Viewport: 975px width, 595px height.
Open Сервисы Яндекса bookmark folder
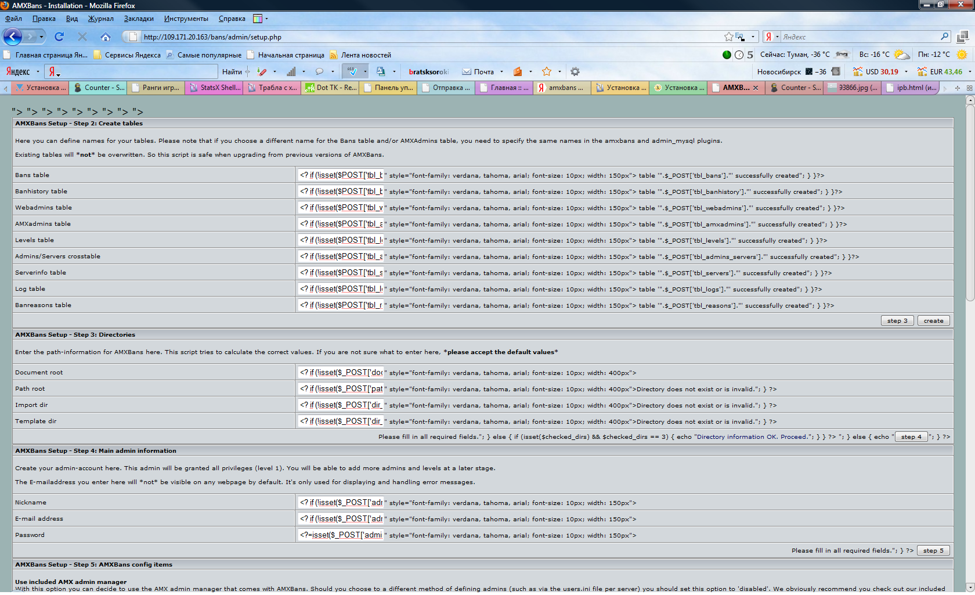[x=127, y=55]
